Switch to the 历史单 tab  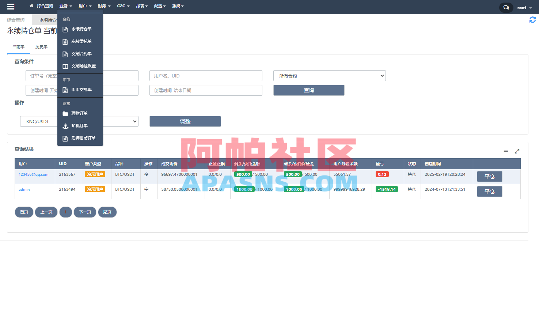click(x=41, y=47)
